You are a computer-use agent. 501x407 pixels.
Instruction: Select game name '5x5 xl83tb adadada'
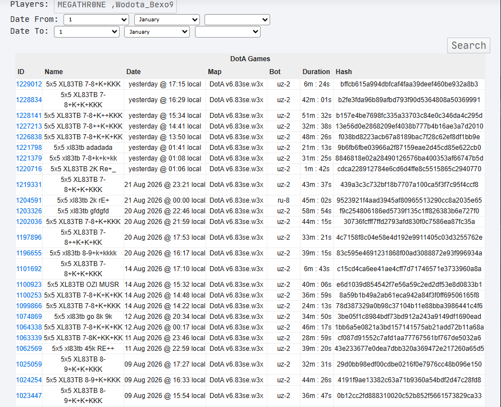coord(83,148)
